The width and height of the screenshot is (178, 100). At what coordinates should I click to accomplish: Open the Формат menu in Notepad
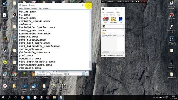(x=34, y=8)
